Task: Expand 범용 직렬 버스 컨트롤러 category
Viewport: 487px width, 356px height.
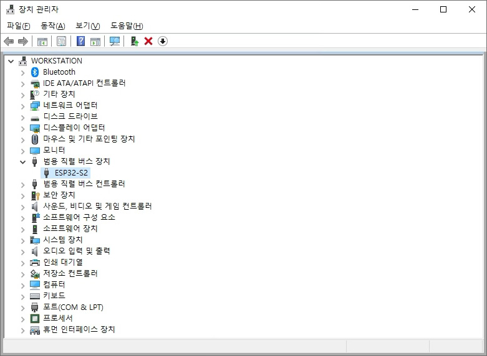Action: (22, 185)
